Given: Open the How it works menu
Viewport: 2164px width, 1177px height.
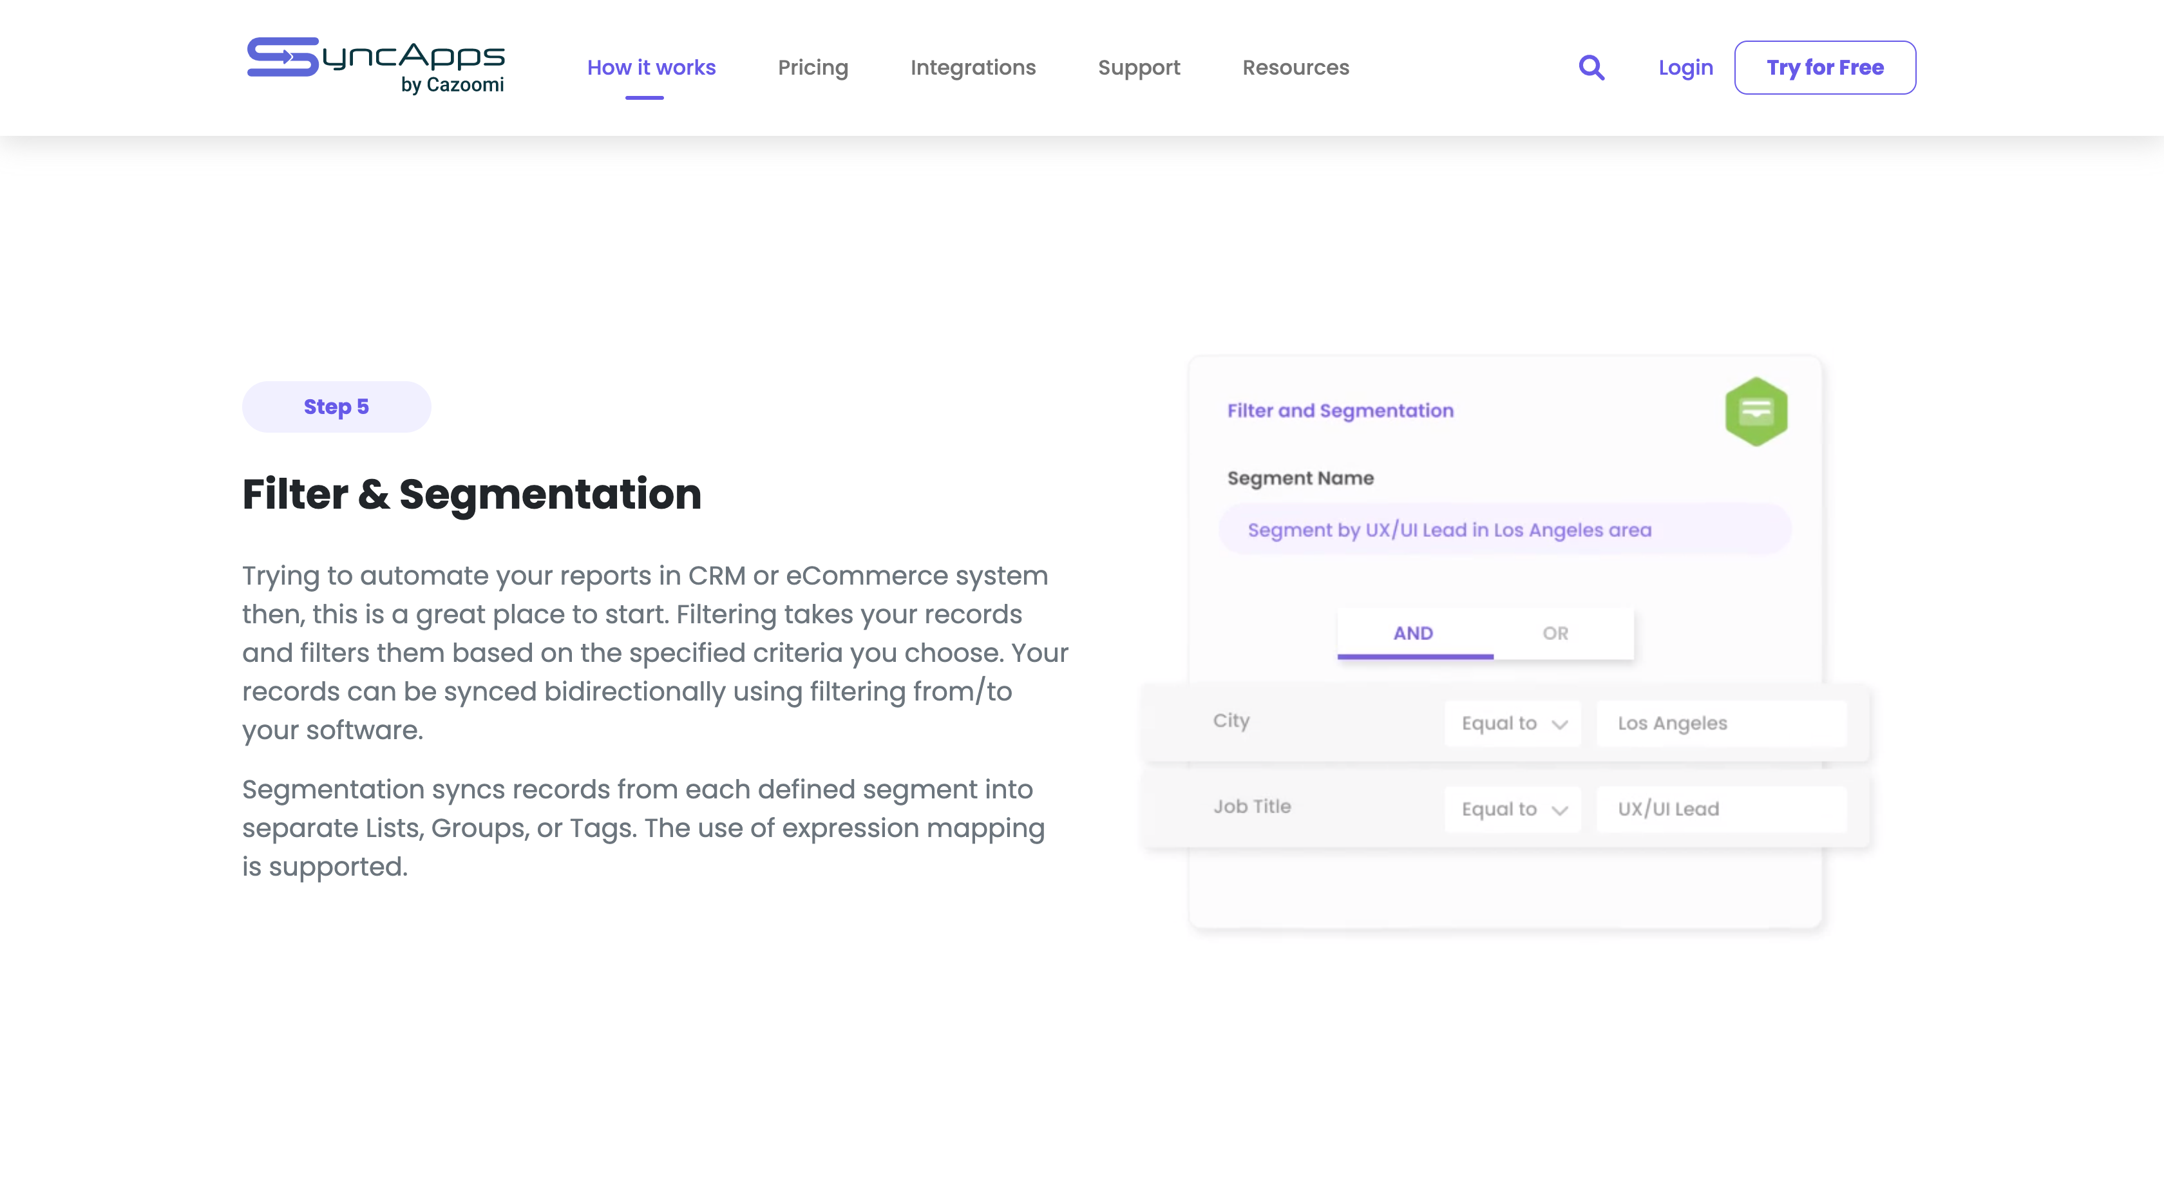Looking at the screenshot, I should tap(651, 67).
